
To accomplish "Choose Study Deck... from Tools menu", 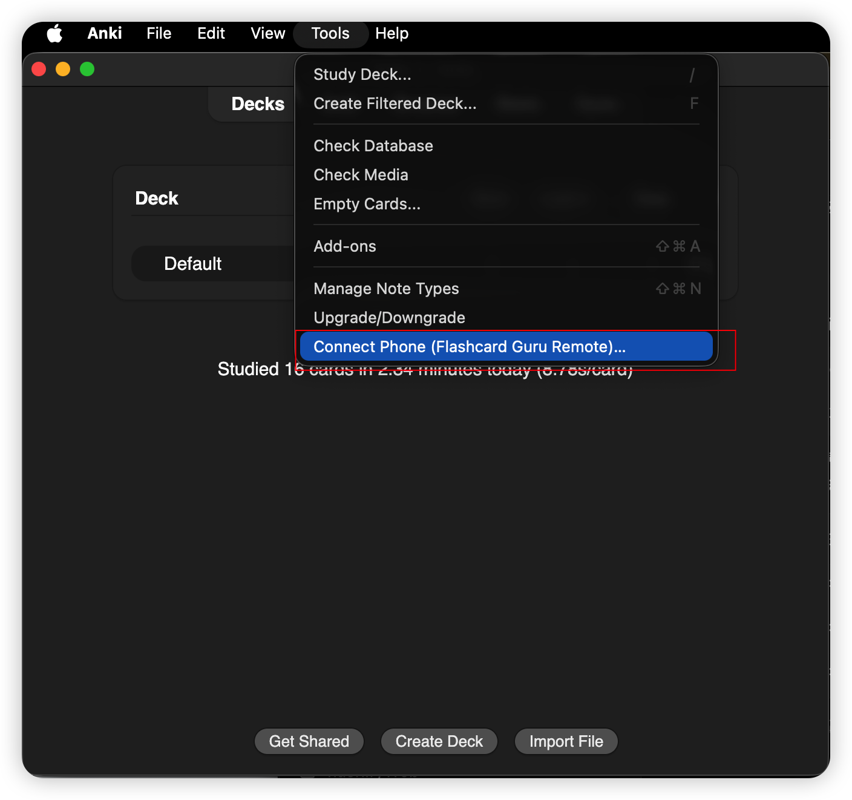I will tap(506, 74).
